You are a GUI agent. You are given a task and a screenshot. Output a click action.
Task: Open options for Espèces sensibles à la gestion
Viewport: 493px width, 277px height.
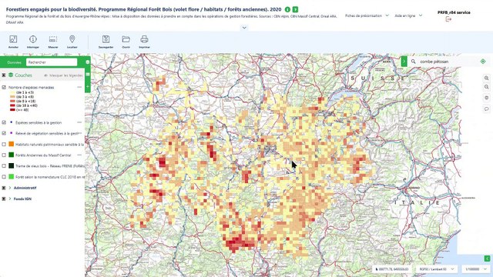[x=79, y=122]
